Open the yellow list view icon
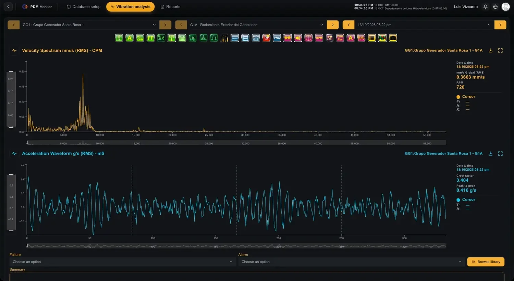The height and width of the screenshot is (281, 514). click(372, 38)
